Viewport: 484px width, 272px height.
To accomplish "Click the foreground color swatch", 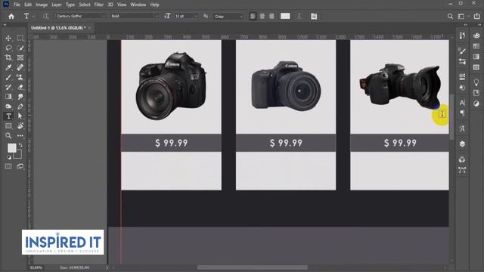I will [x=12, y=148].
